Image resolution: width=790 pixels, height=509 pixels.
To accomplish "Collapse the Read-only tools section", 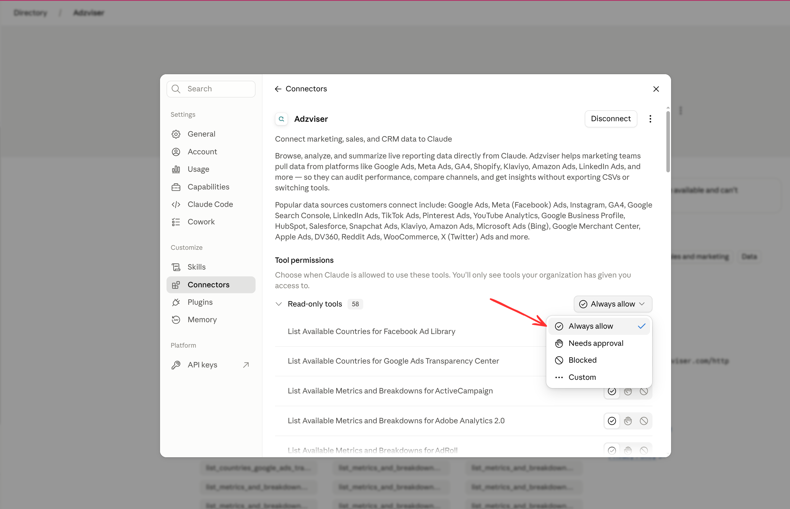I will [279, 304].
